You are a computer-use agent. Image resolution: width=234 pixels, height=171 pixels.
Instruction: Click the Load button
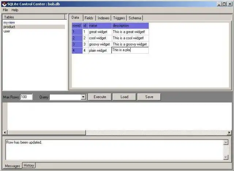click(x=124, y=97)
